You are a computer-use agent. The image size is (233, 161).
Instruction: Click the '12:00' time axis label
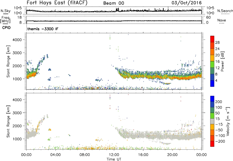pyautogui.click(x=114, y=155)
